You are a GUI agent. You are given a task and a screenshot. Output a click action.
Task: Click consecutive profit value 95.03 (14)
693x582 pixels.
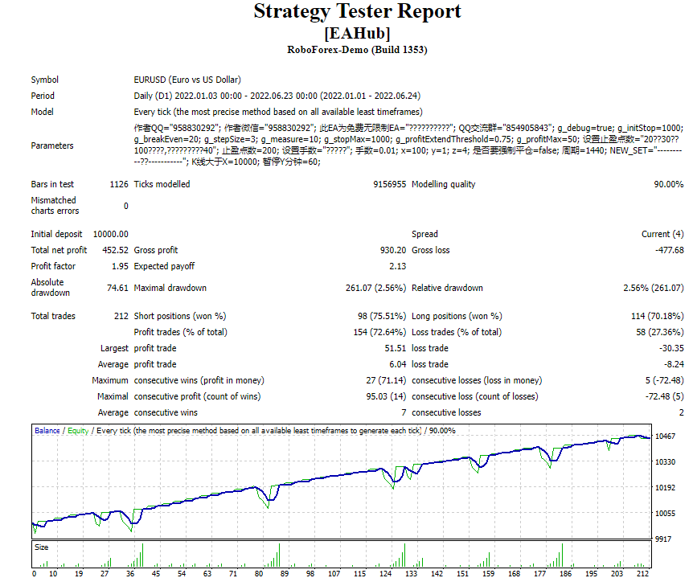pos(386,396)
